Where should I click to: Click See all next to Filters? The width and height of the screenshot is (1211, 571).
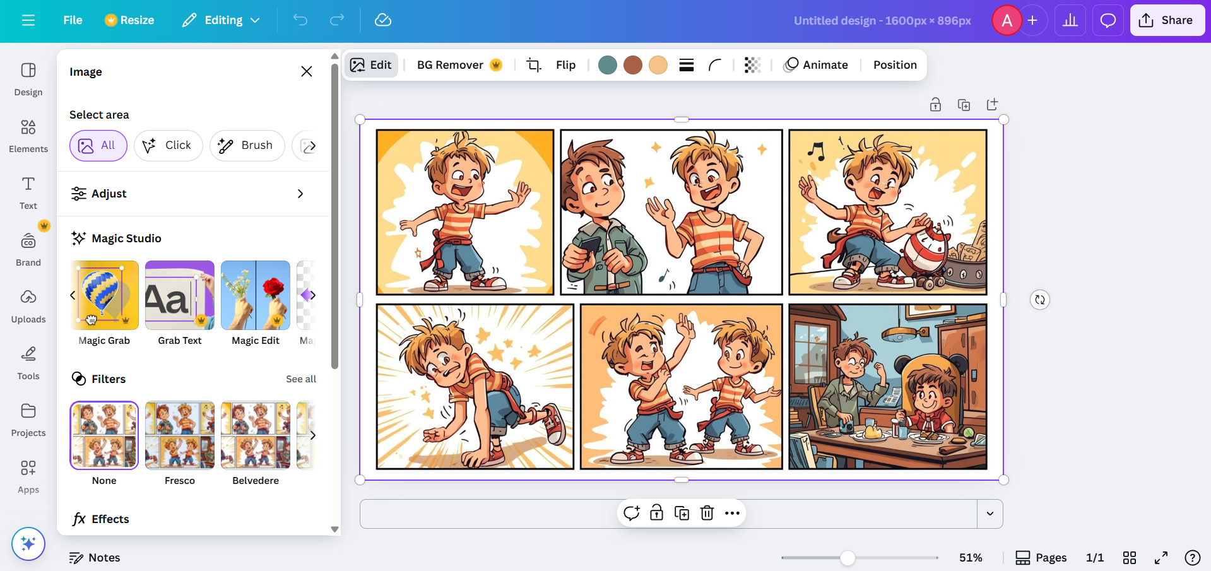coord(301,379)
